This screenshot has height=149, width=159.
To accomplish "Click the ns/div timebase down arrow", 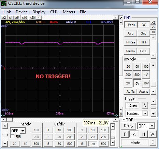I will 5,144.
